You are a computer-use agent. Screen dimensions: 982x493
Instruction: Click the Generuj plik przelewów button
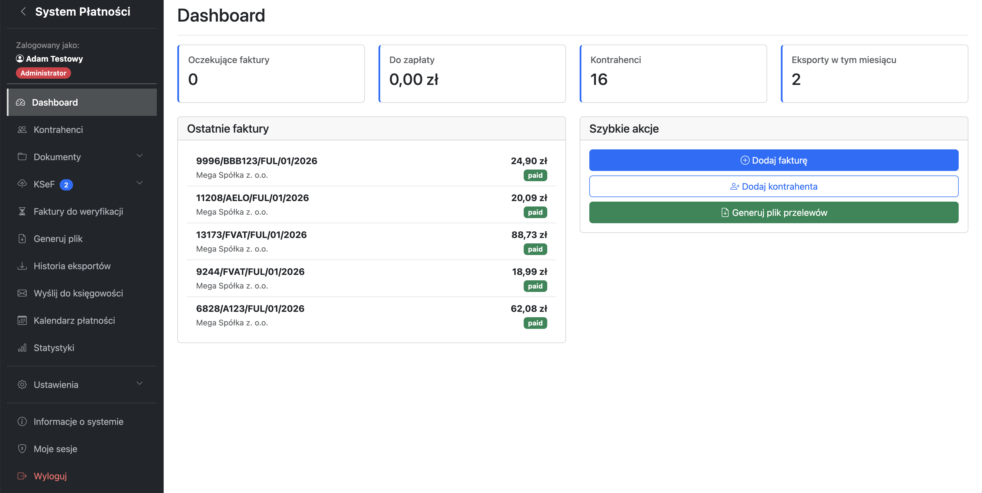pyautogui.click(x=773, y=212)
